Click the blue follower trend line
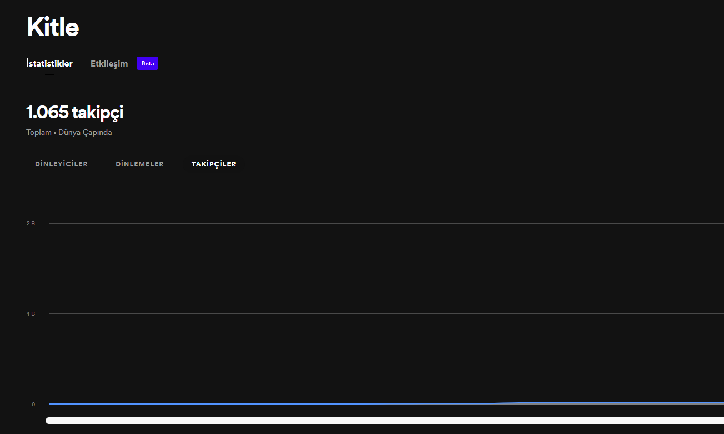The image size is (724, 434). [x=386, y=403]
